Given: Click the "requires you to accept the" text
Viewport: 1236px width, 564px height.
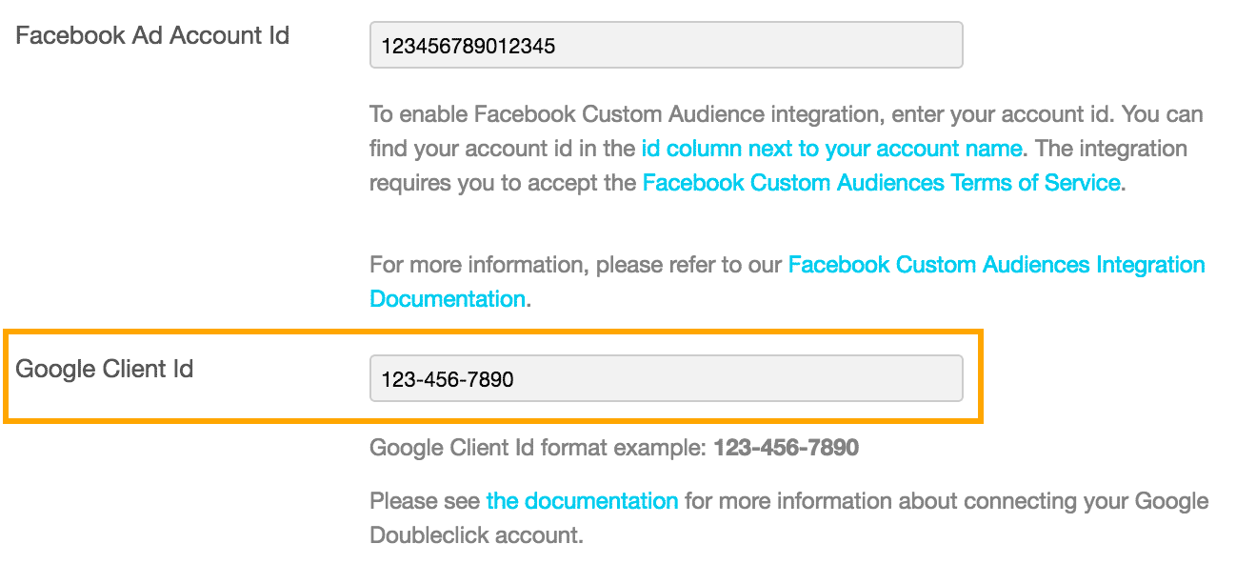Looking at the screenshot, I should (x=503, y=183).
